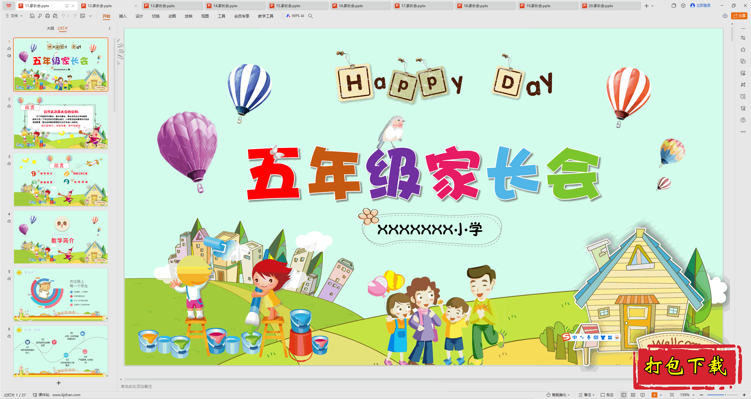
Task: Click the fit slide to window icon
Action: coord(672,395)
